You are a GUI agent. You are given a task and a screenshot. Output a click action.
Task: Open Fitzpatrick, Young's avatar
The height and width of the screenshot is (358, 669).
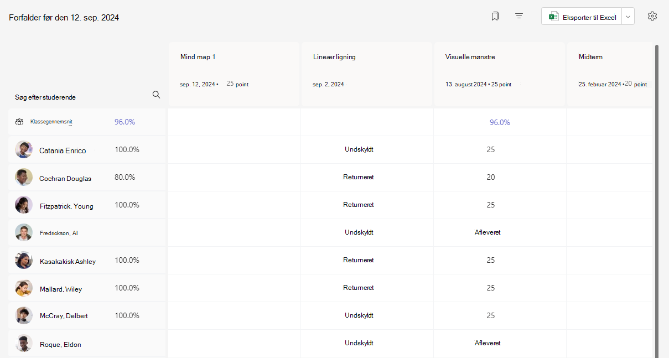point(24,205)
